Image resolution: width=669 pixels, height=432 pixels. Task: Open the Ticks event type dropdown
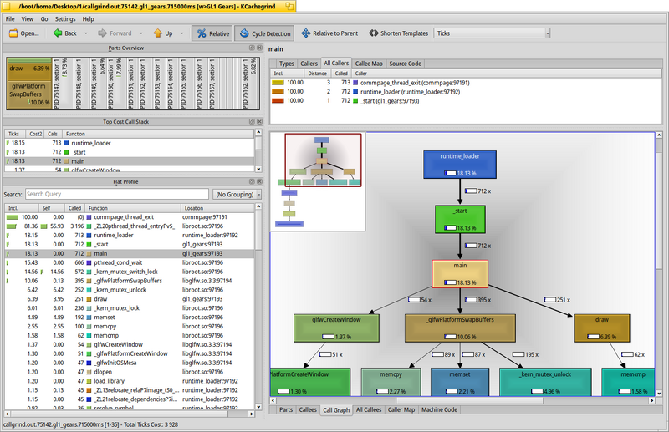(492, 33)
